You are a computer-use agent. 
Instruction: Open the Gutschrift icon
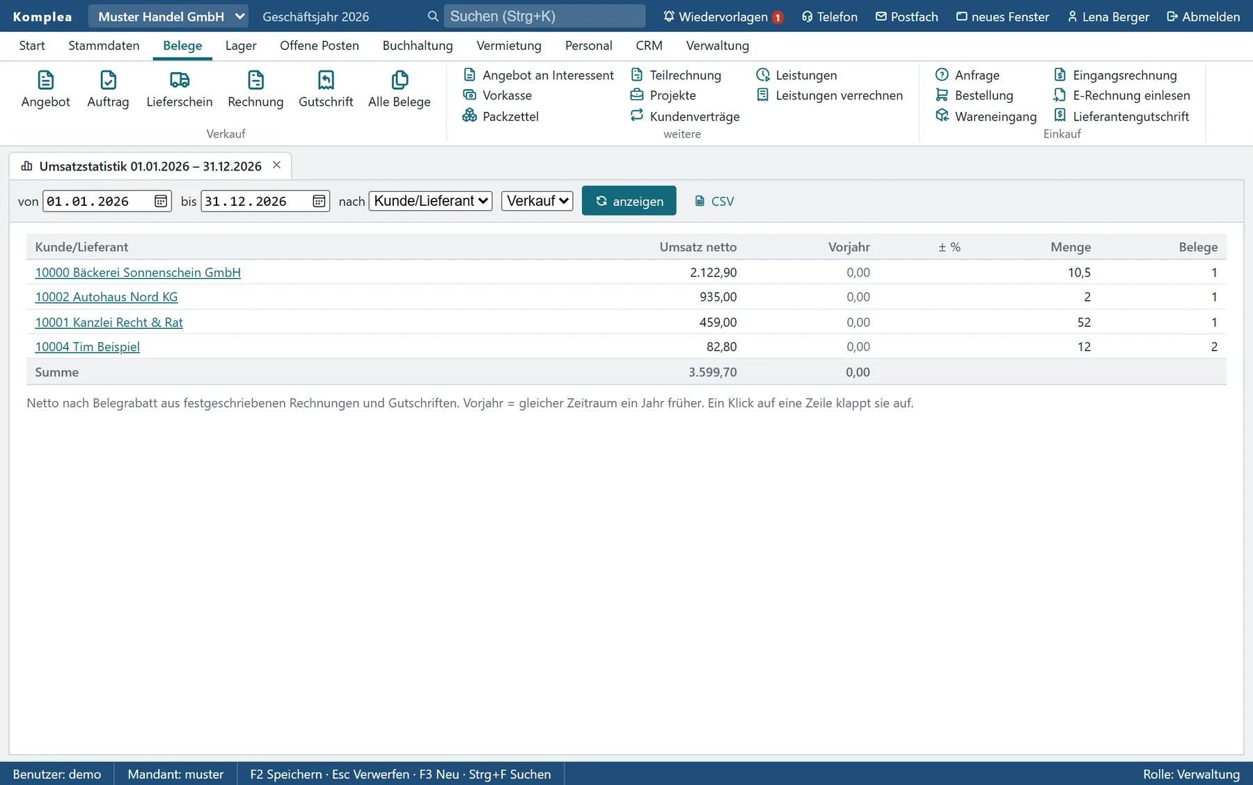click(326, 89)
